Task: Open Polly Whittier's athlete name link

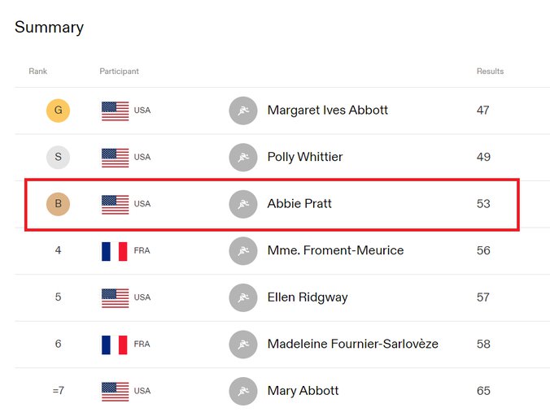Action: [x=305, y=157]
